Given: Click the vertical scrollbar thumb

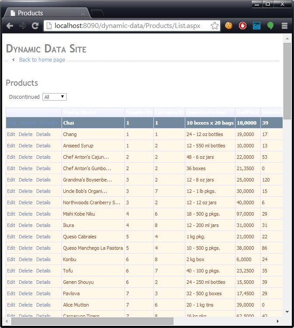Looking at the screenshot, I should coord(287,81).
